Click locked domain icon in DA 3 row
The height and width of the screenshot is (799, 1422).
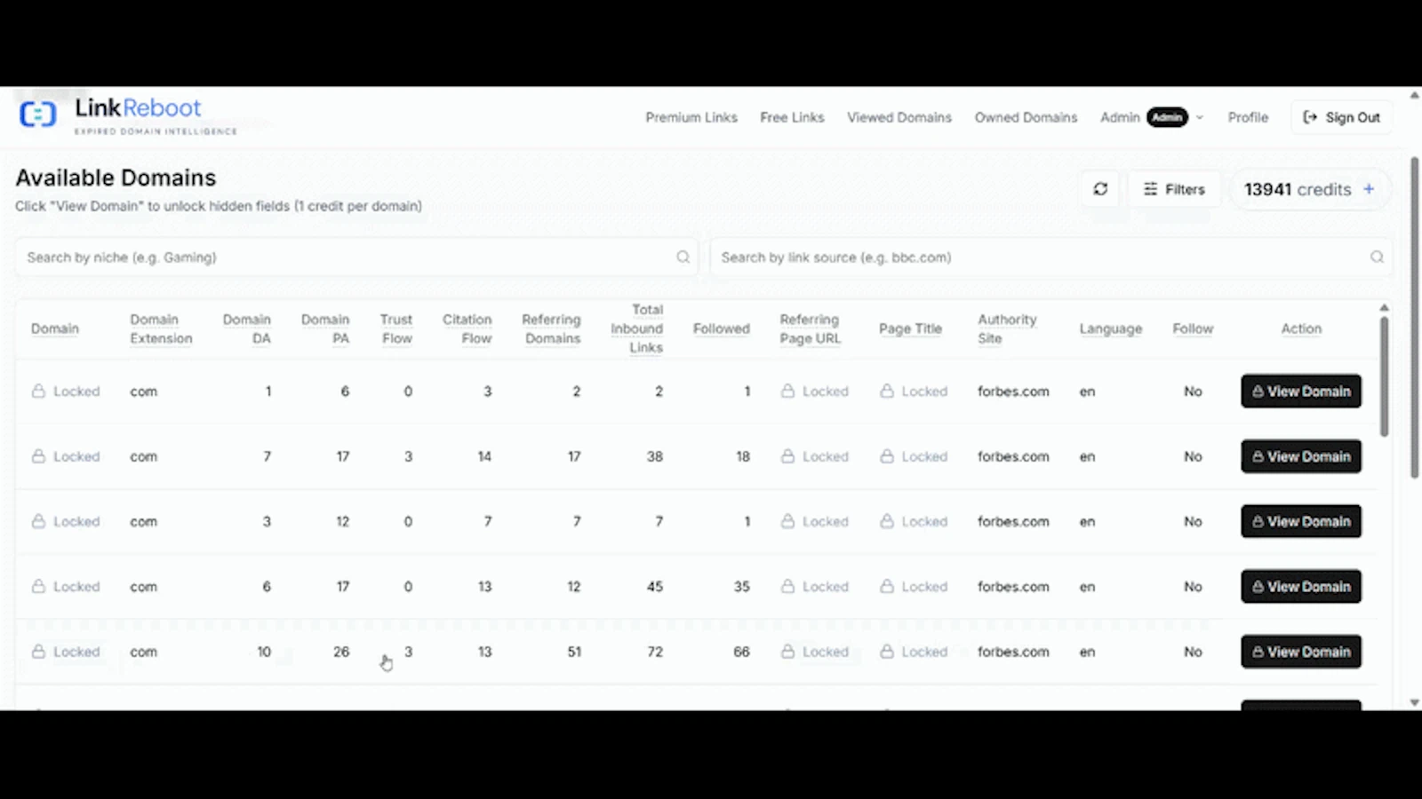(38, 521)
